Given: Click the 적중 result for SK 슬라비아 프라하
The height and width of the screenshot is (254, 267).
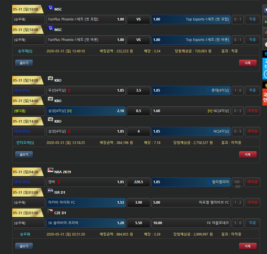Looking at the screenshot, I should pos(252,223).
